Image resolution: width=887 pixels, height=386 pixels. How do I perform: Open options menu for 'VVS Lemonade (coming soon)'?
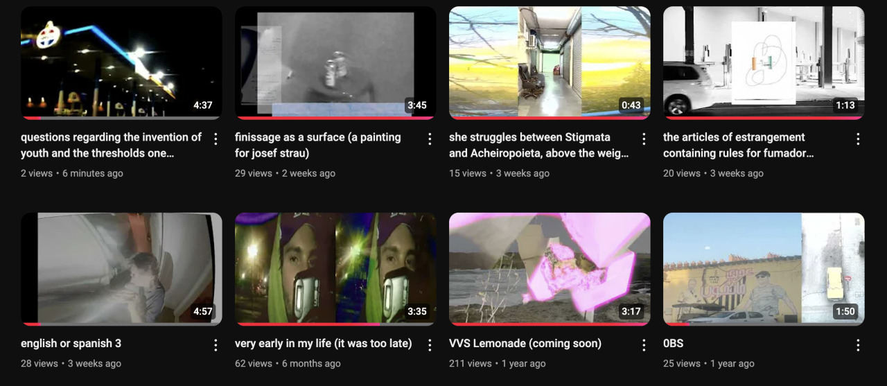(644, 345)
